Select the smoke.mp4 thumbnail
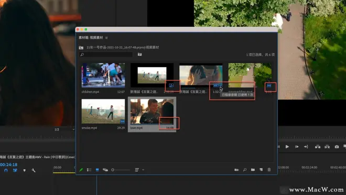 (103, 111)
